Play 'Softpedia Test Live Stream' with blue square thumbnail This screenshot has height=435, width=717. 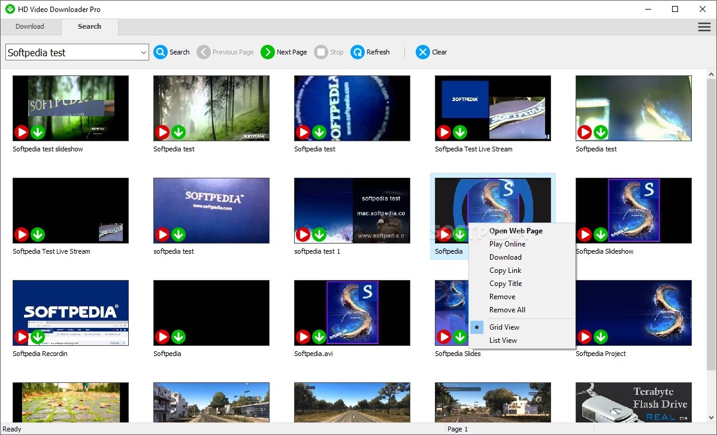click(x=443, y=132)
